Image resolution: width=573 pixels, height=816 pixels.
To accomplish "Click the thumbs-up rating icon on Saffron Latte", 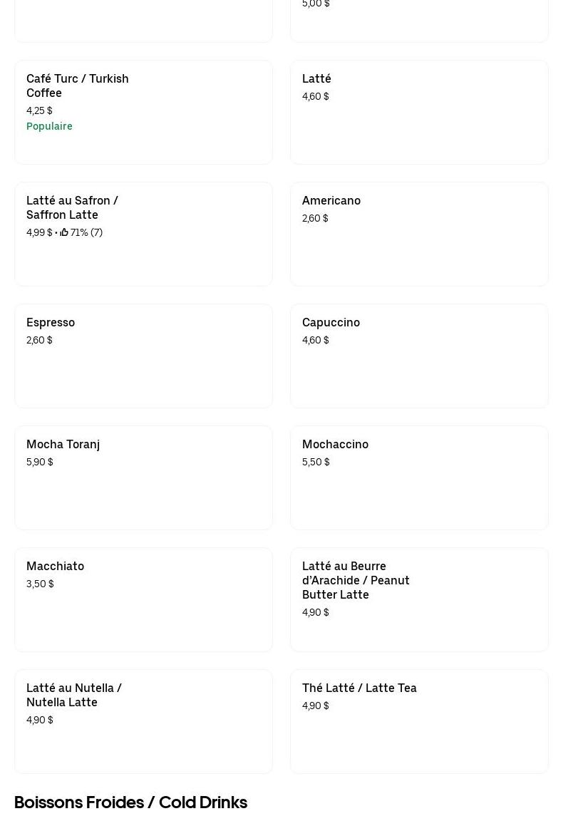I will [x=64, y=232].
